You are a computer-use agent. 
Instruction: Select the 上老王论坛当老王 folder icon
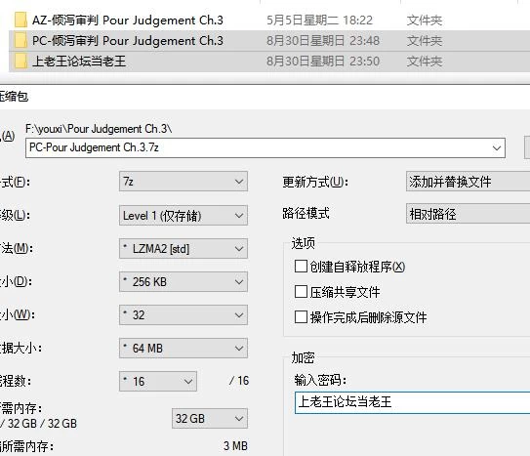(20, 62)
